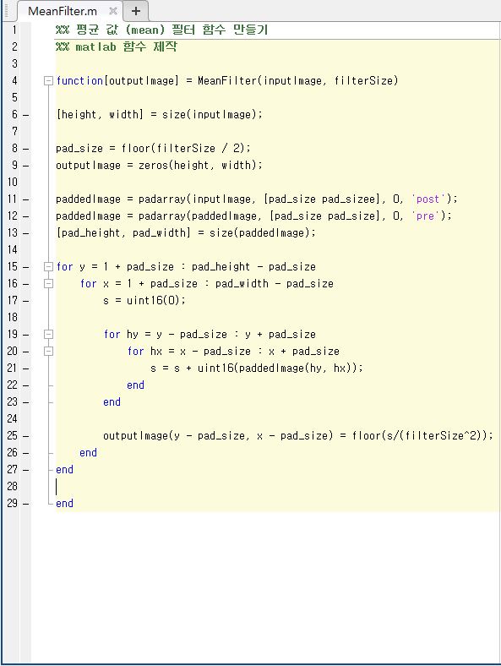Click the 'end' keyword on line 23

[112, 402]
